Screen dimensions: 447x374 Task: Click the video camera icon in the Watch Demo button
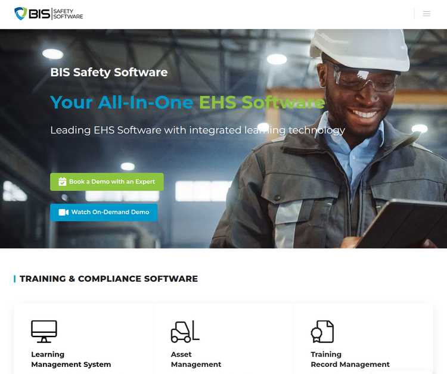[63, 212]
